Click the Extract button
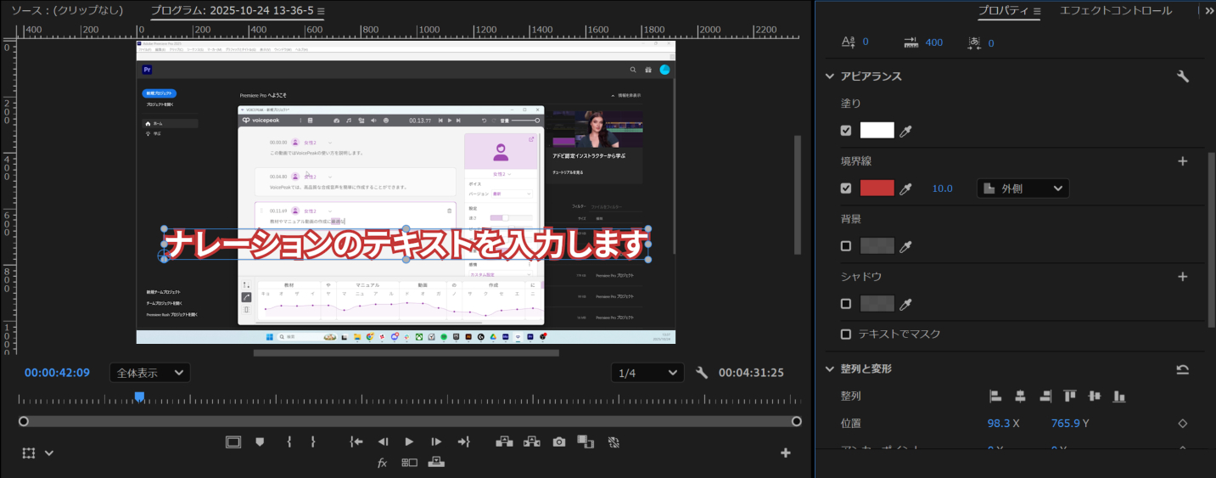Image resolution: width=1216 pixels, height=478 pixels. [532, 441]
